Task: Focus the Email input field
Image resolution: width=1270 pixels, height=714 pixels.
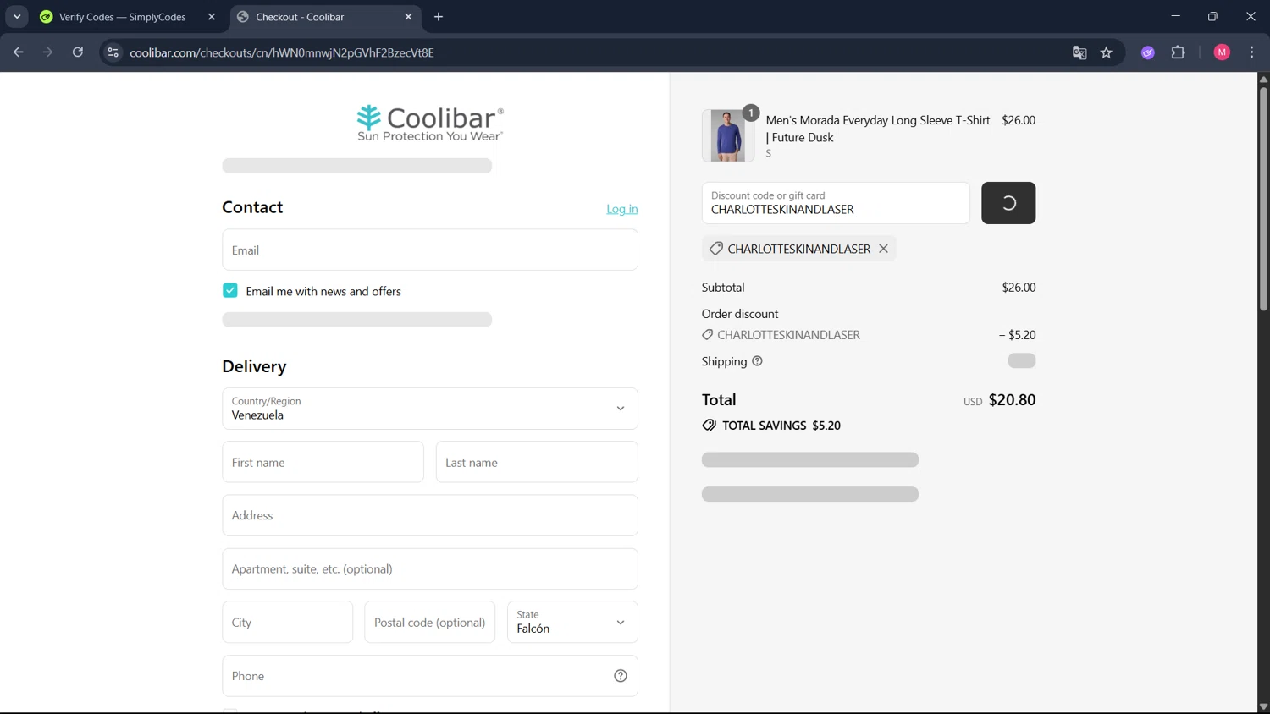Action: point(430,250)
